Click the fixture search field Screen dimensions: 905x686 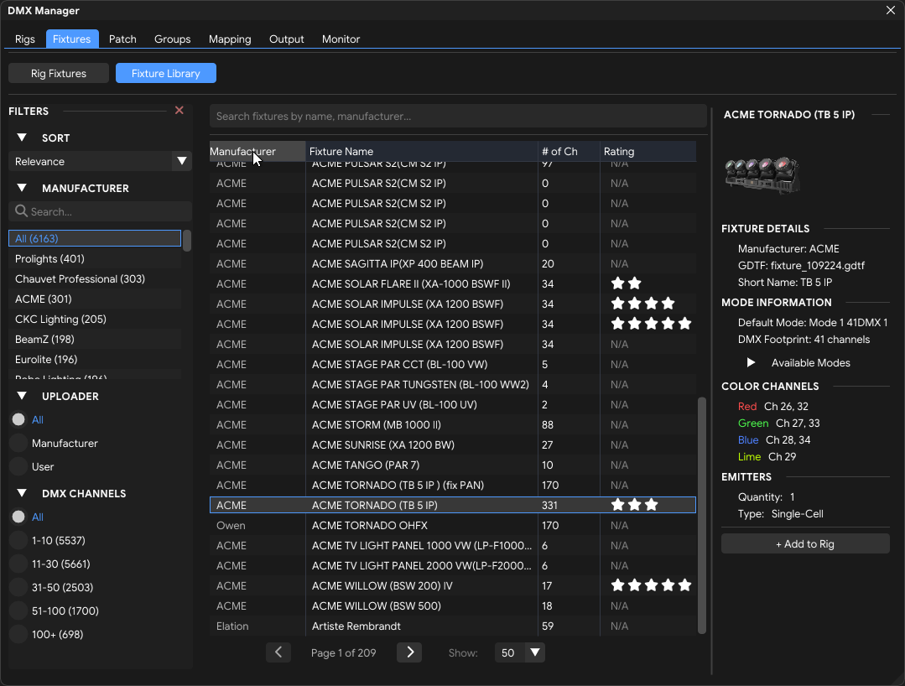[458, 116]
